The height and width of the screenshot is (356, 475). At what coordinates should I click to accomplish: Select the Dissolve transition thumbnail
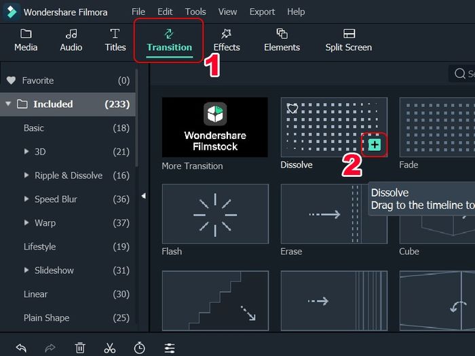tap(334, 127)
